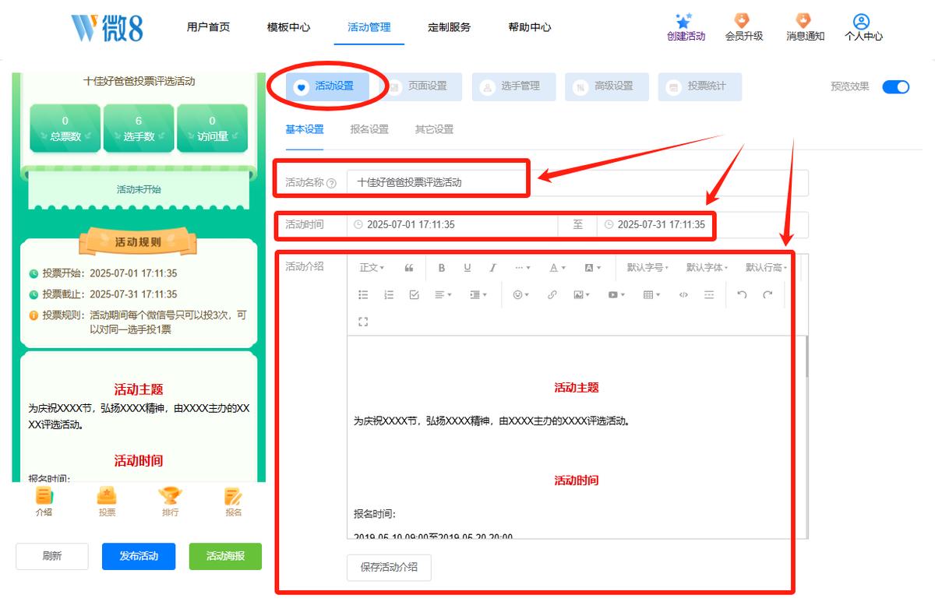
Task: Switch to the 报名设置 tab
Action: pos(369,129)
